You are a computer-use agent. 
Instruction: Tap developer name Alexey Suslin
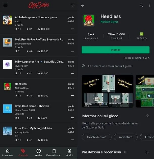[x=22, y=132]
